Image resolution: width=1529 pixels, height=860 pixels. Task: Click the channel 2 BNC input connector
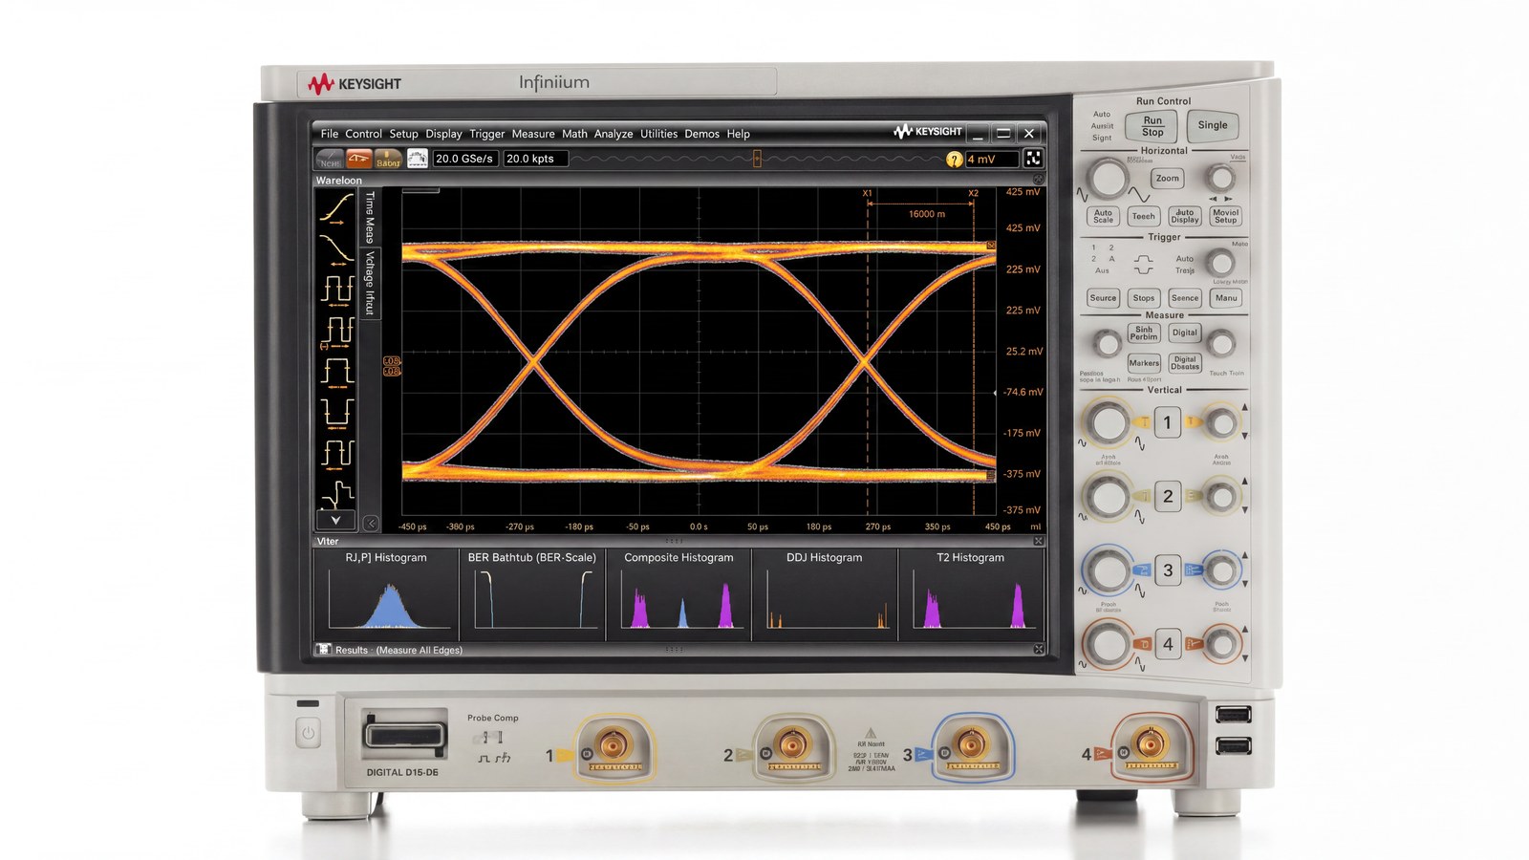[x=791, y=746]
